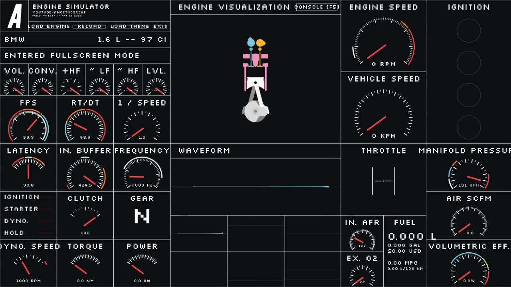Viewport: 511px width, 287px height.
Task: Click Exit in the top bar
Action: pos(160,27)
